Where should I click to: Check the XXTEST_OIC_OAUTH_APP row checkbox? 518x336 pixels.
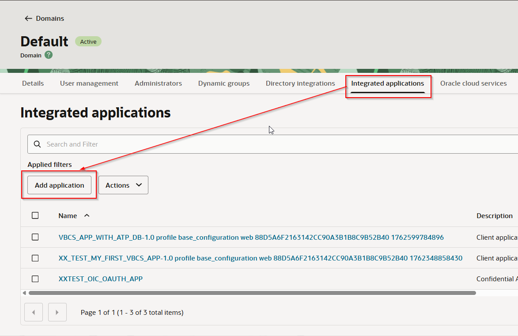click(35, 279)
